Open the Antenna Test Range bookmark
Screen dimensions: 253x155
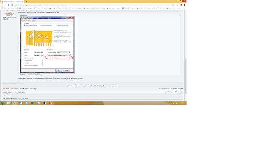[x=129, y=8]
